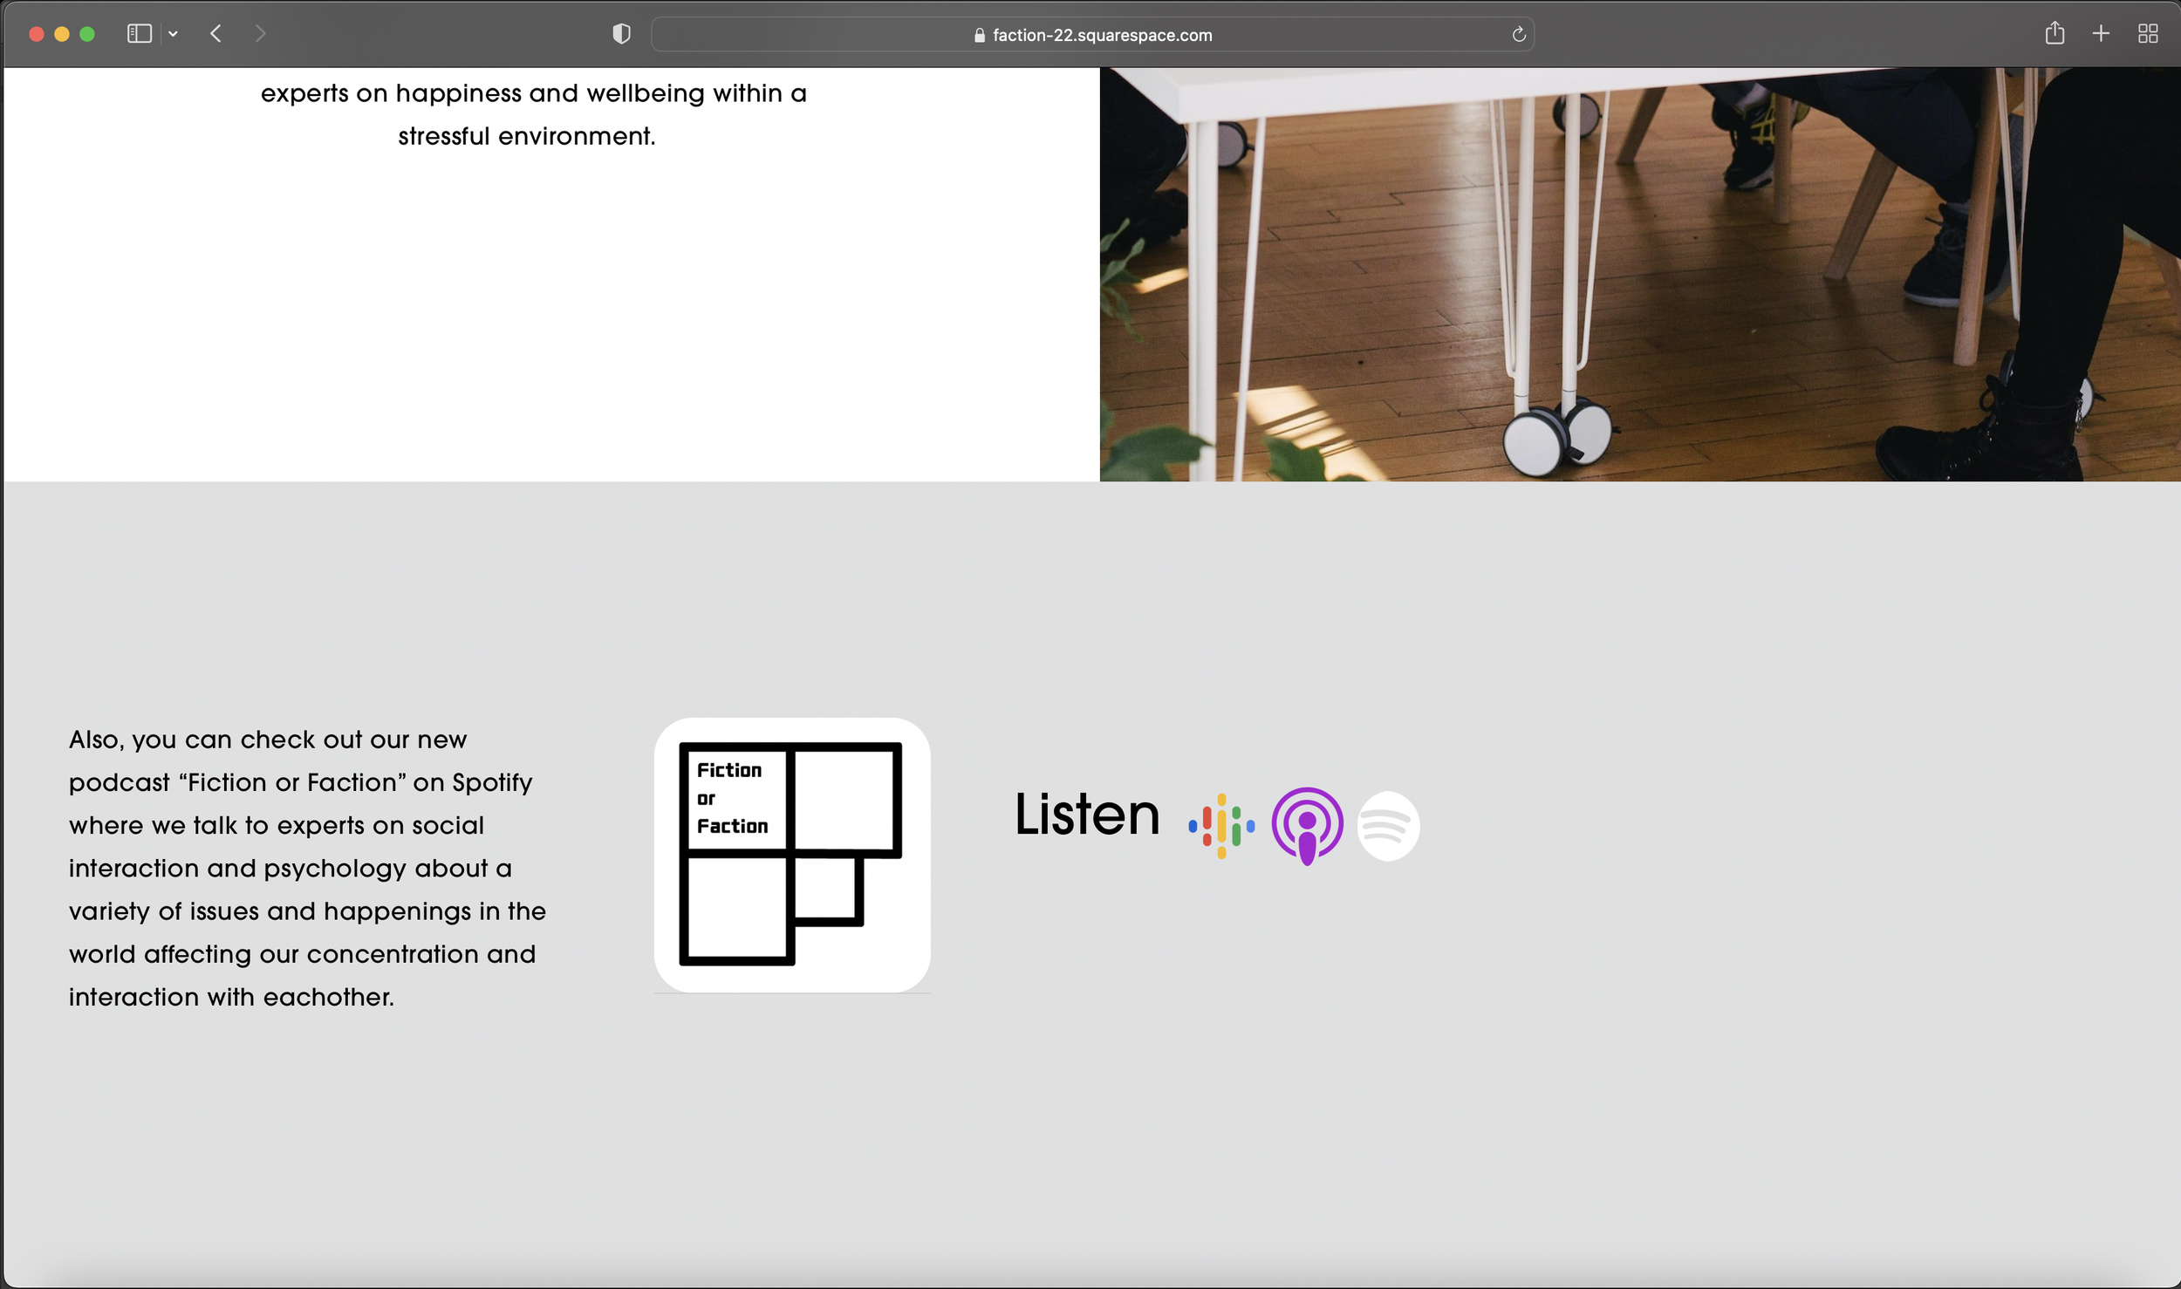Click the Fiction or Faction podcast artwork
The image size is (2181, 1289).
coord(792,855)
